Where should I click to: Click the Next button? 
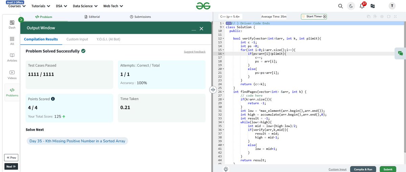coord(11,167)
